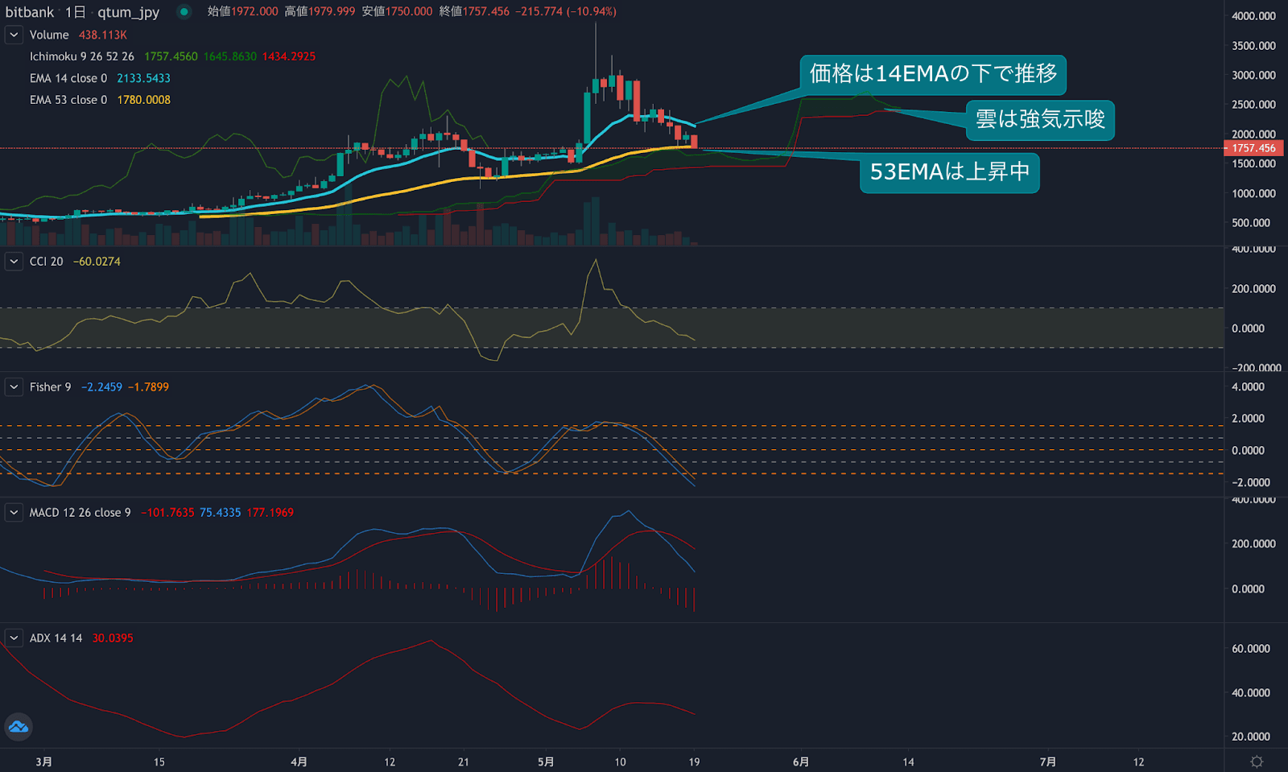This screenshot has height=772, width=1288.
Task: Click the 6月 date on time axis
Action: pyautogui.click(x=800, y=762)
